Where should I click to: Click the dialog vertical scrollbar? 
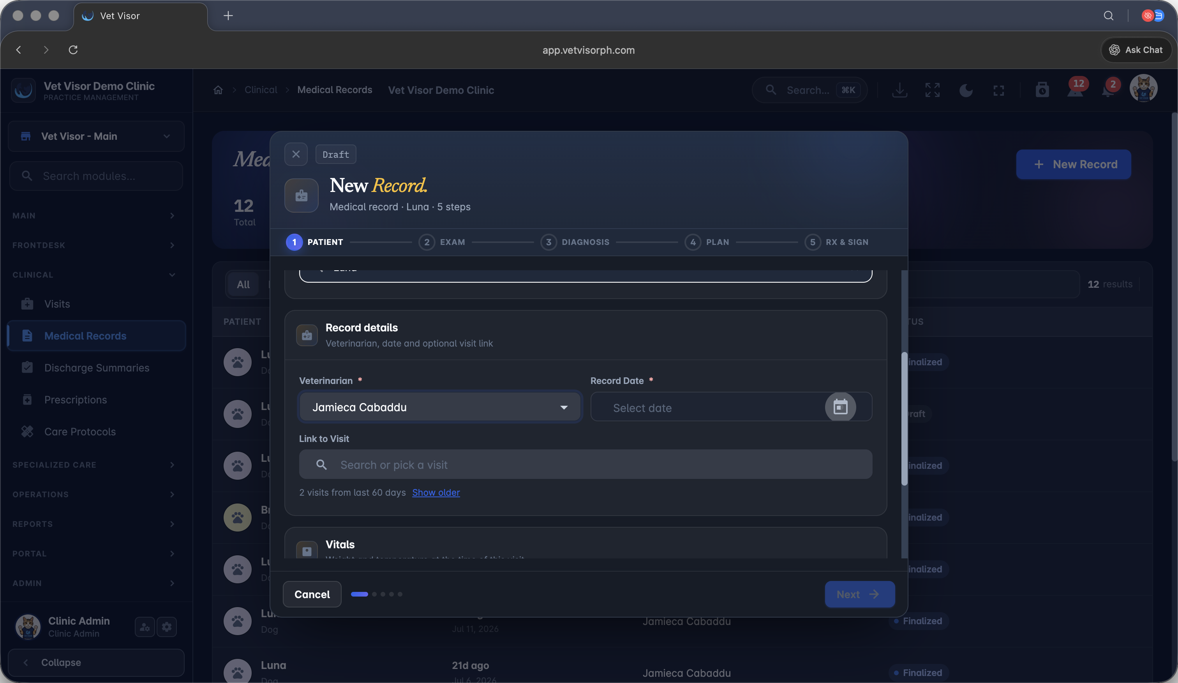(904, 418)
